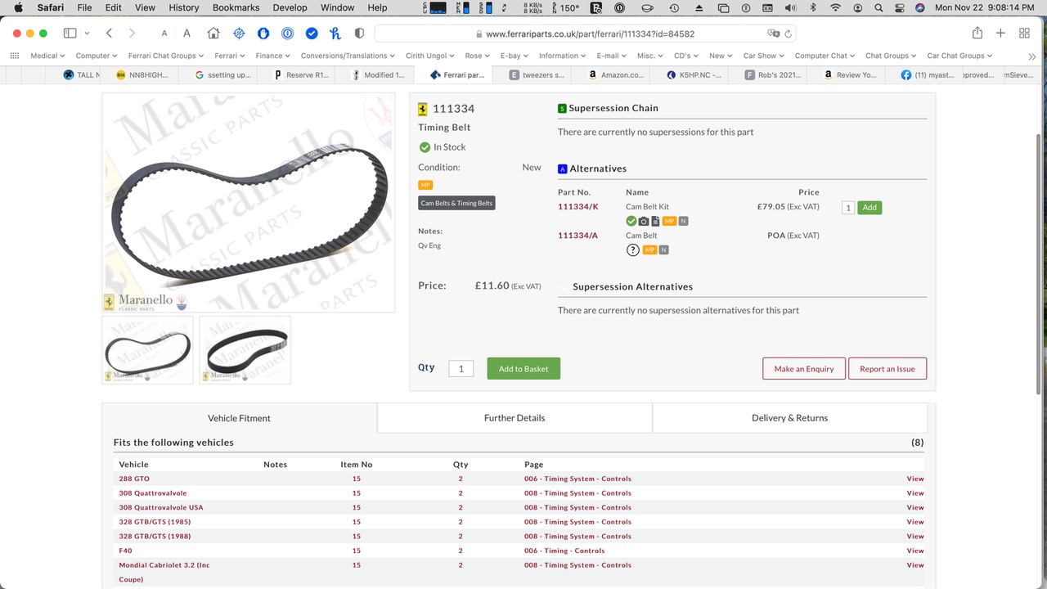Click the Report an Issue button

pyautogui.click(x=887, y=368)
